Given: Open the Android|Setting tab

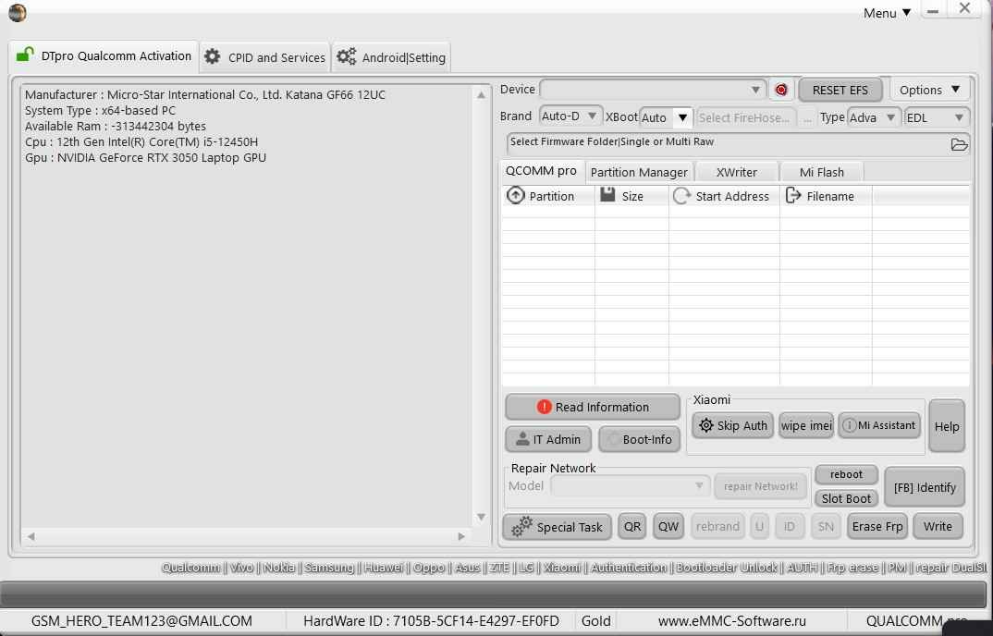Looking at the screenshot, I should coord(391,57).
